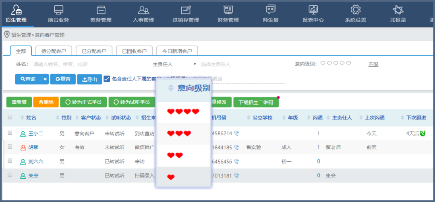The image size is (435, 202).
Task: Open the 前台业务 module icon
Action: point(58,10)
